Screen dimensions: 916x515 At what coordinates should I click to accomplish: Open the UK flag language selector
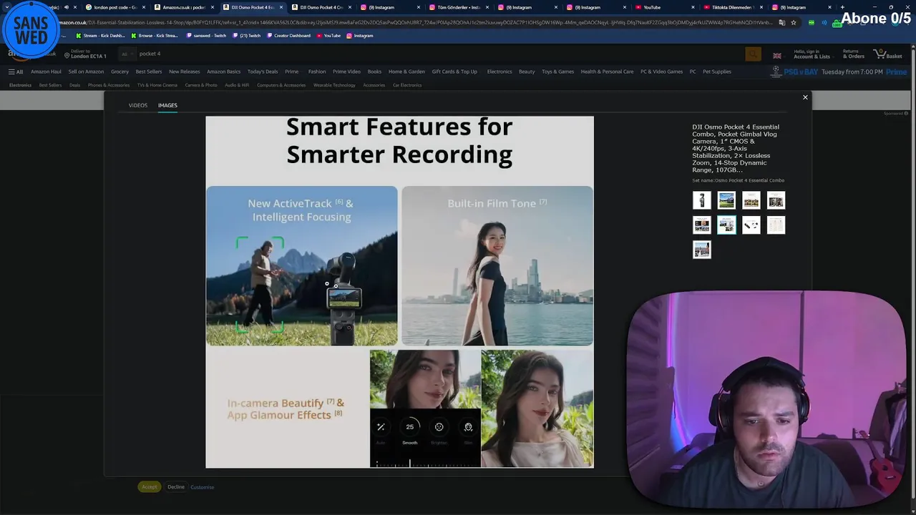coord(777,55)
